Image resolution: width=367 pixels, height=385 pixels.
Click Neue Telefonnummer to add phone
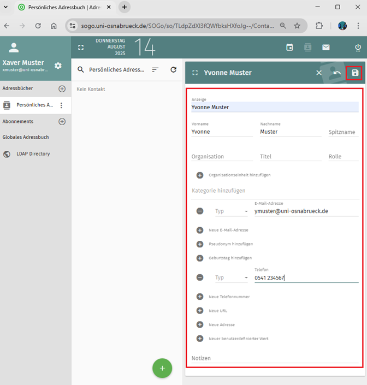229,297
